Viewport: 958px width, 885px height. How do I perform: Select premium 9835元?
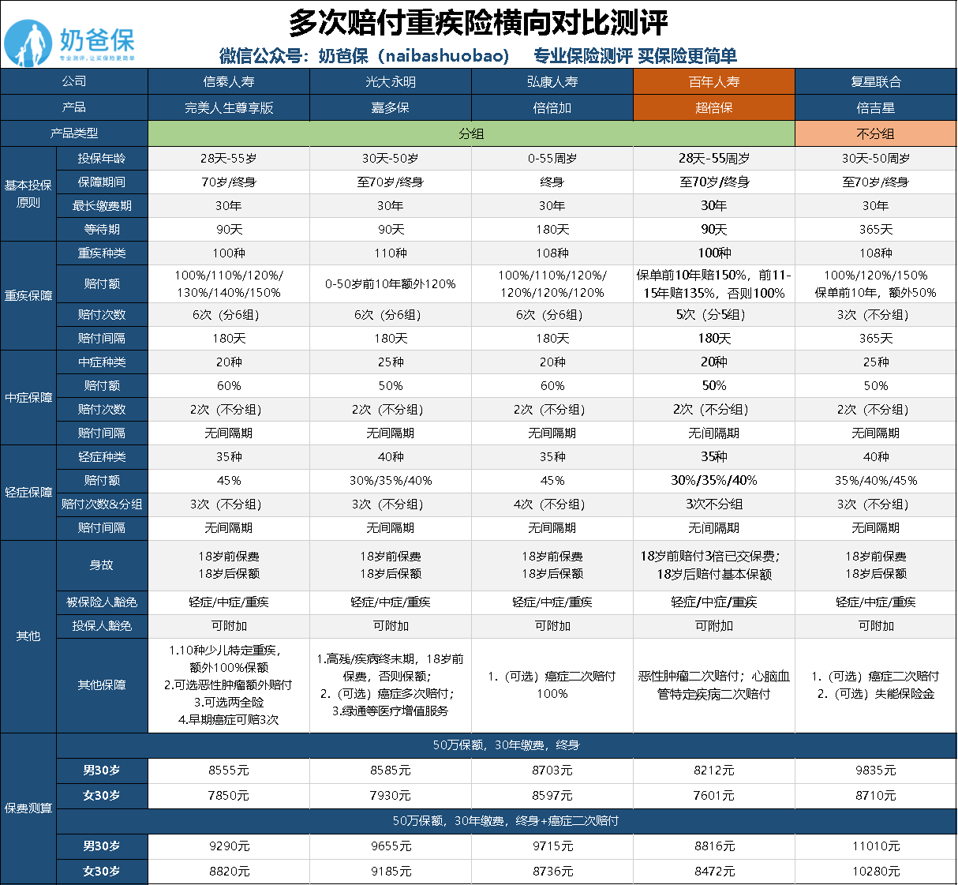coord(876,771)
